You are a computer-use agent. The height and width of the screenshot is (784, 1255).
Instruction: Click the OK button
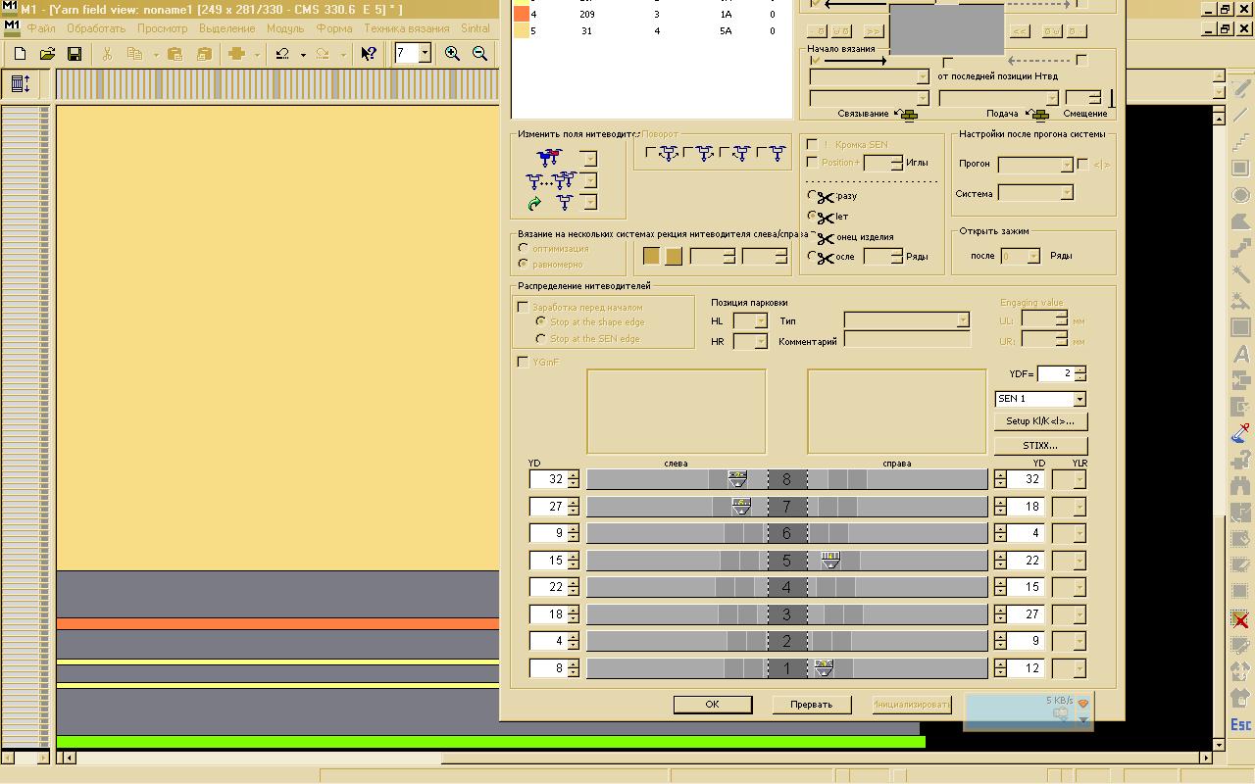[x=713, y=705]
